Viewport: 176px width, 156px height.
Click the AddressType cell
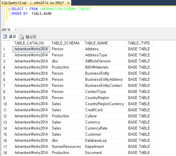pyautogui.click(x=105, y=55)
